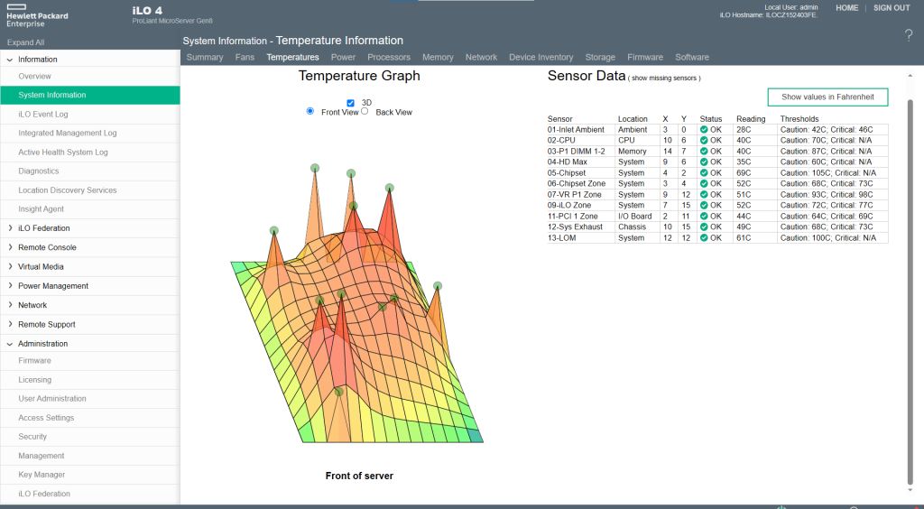The height and width of the screenshot is (509, 924).
Task: Open the Software tab
Action: coord(692,57)
